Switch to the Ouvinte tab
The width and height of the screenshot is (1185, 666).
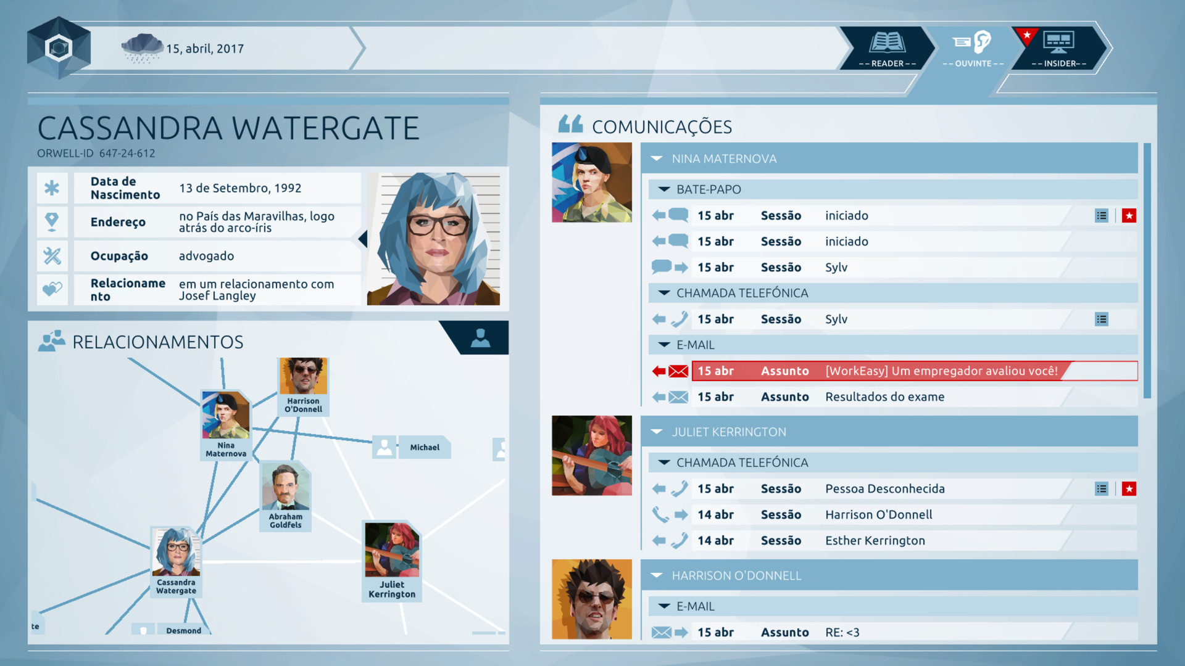[x=973, y=48]
